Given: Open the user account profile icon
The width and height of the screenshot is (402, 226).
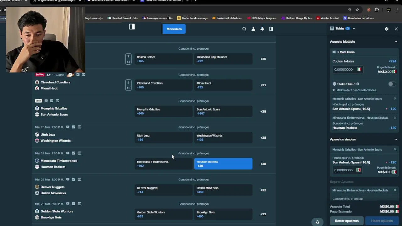Looking at the screenshot, I should point(253,29).
